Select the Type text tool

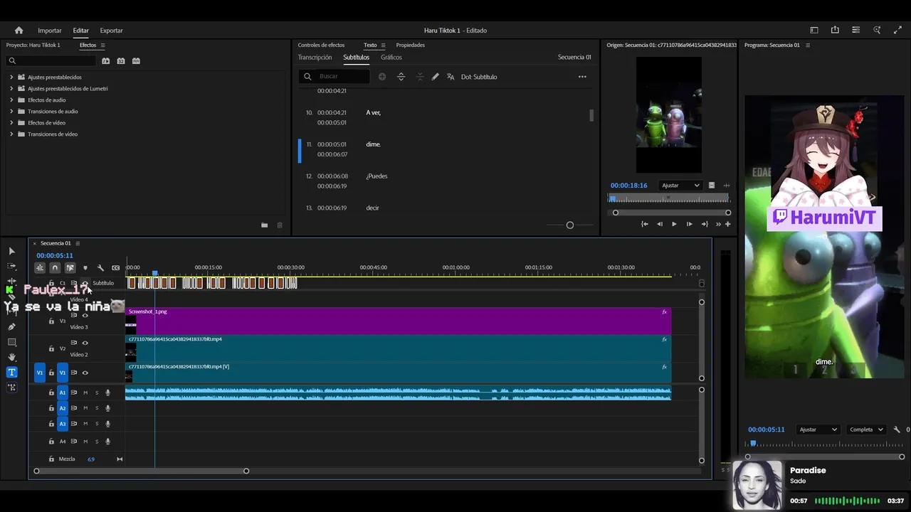click(x=11, y=372)
